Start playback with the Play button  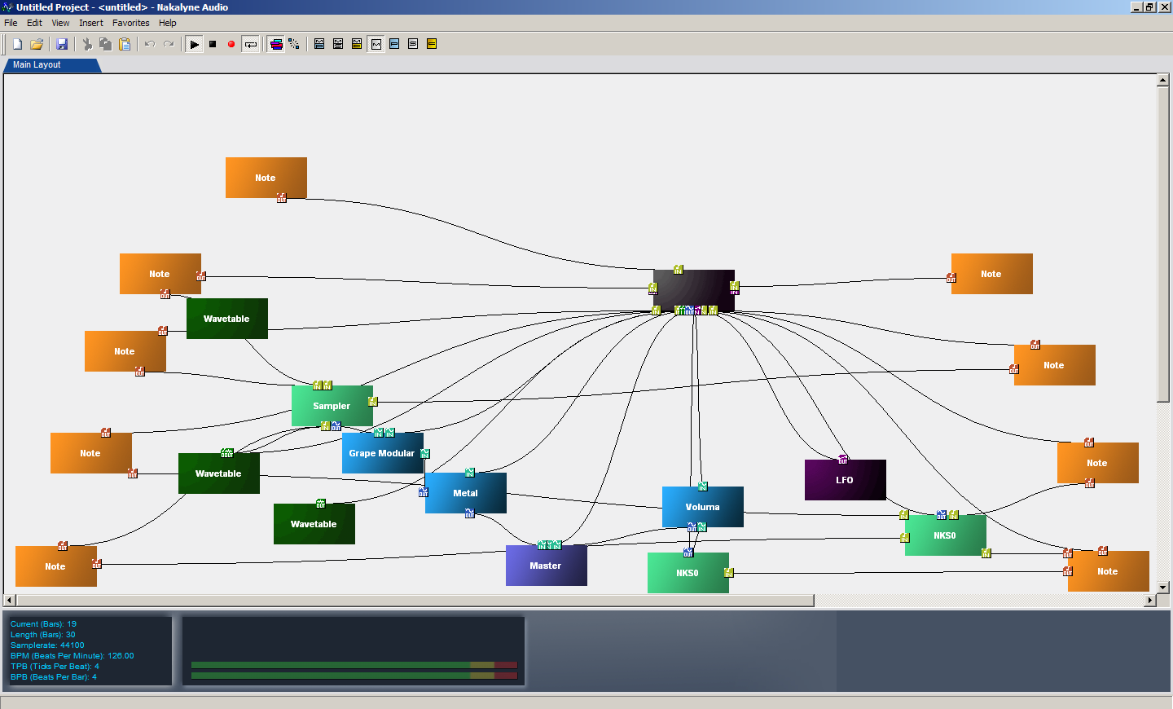point(194,44)
